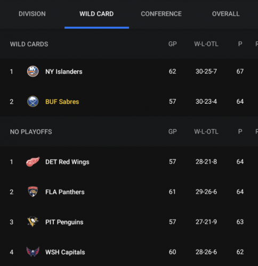
Task: Click the Pittsburgh Penguins logo
Action: point(33,222)
